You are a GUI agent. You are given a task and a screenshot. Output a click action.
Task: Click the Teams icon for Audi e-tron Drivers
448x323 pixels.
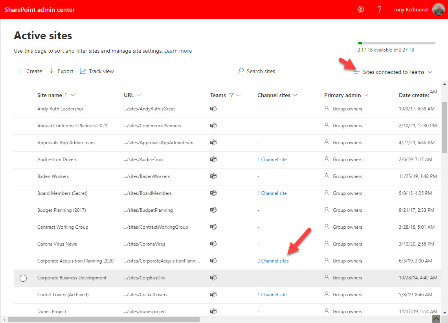[x=213, y=160]
